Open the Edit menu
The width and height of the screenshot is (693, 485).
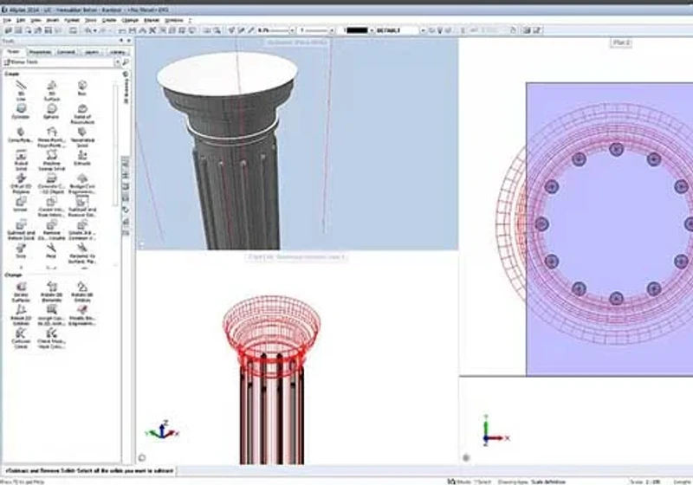[x=21, y=20]
